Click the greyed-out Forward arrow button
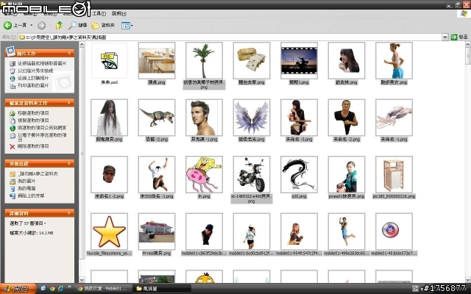 (x=42, y=26)
